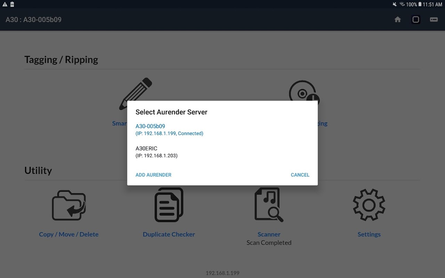The width and height of the screenshot is (445, 278).
Task: Open the Duplicate Checker icon
Action: [169, 205]
